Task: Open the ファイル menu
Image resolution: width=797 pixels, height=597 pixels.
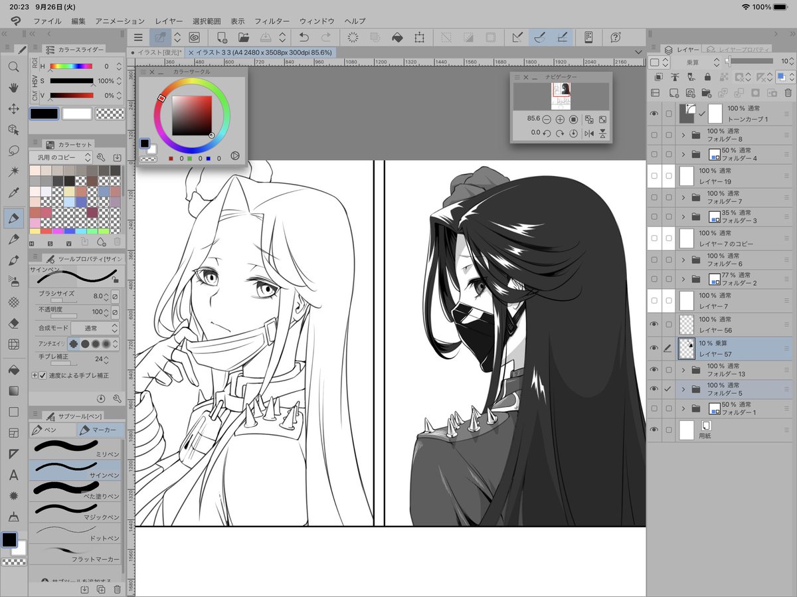Action: click(47, 21)
